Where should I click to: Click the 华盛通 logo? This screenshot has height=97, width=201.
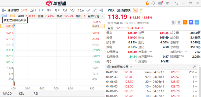coord(56,3)
